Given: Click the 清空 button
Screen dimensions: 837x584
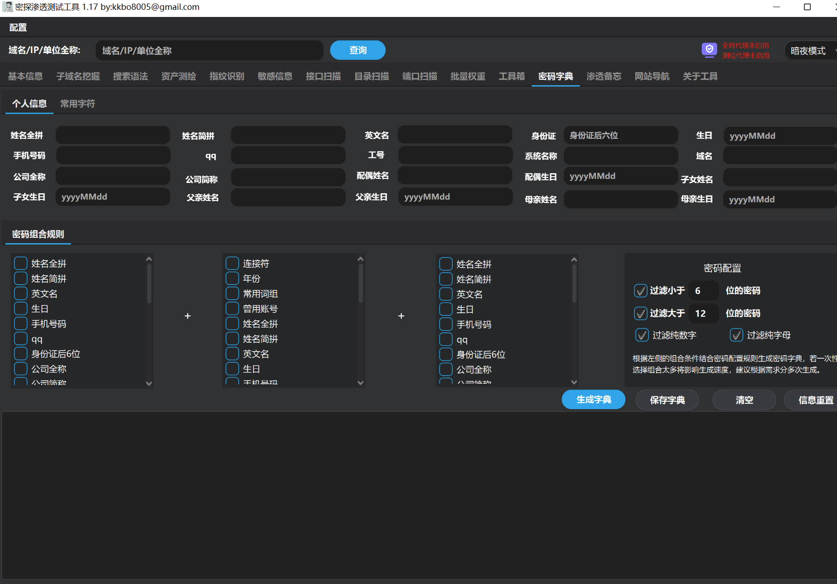Looking at the screenshot, I should [744, 400].
